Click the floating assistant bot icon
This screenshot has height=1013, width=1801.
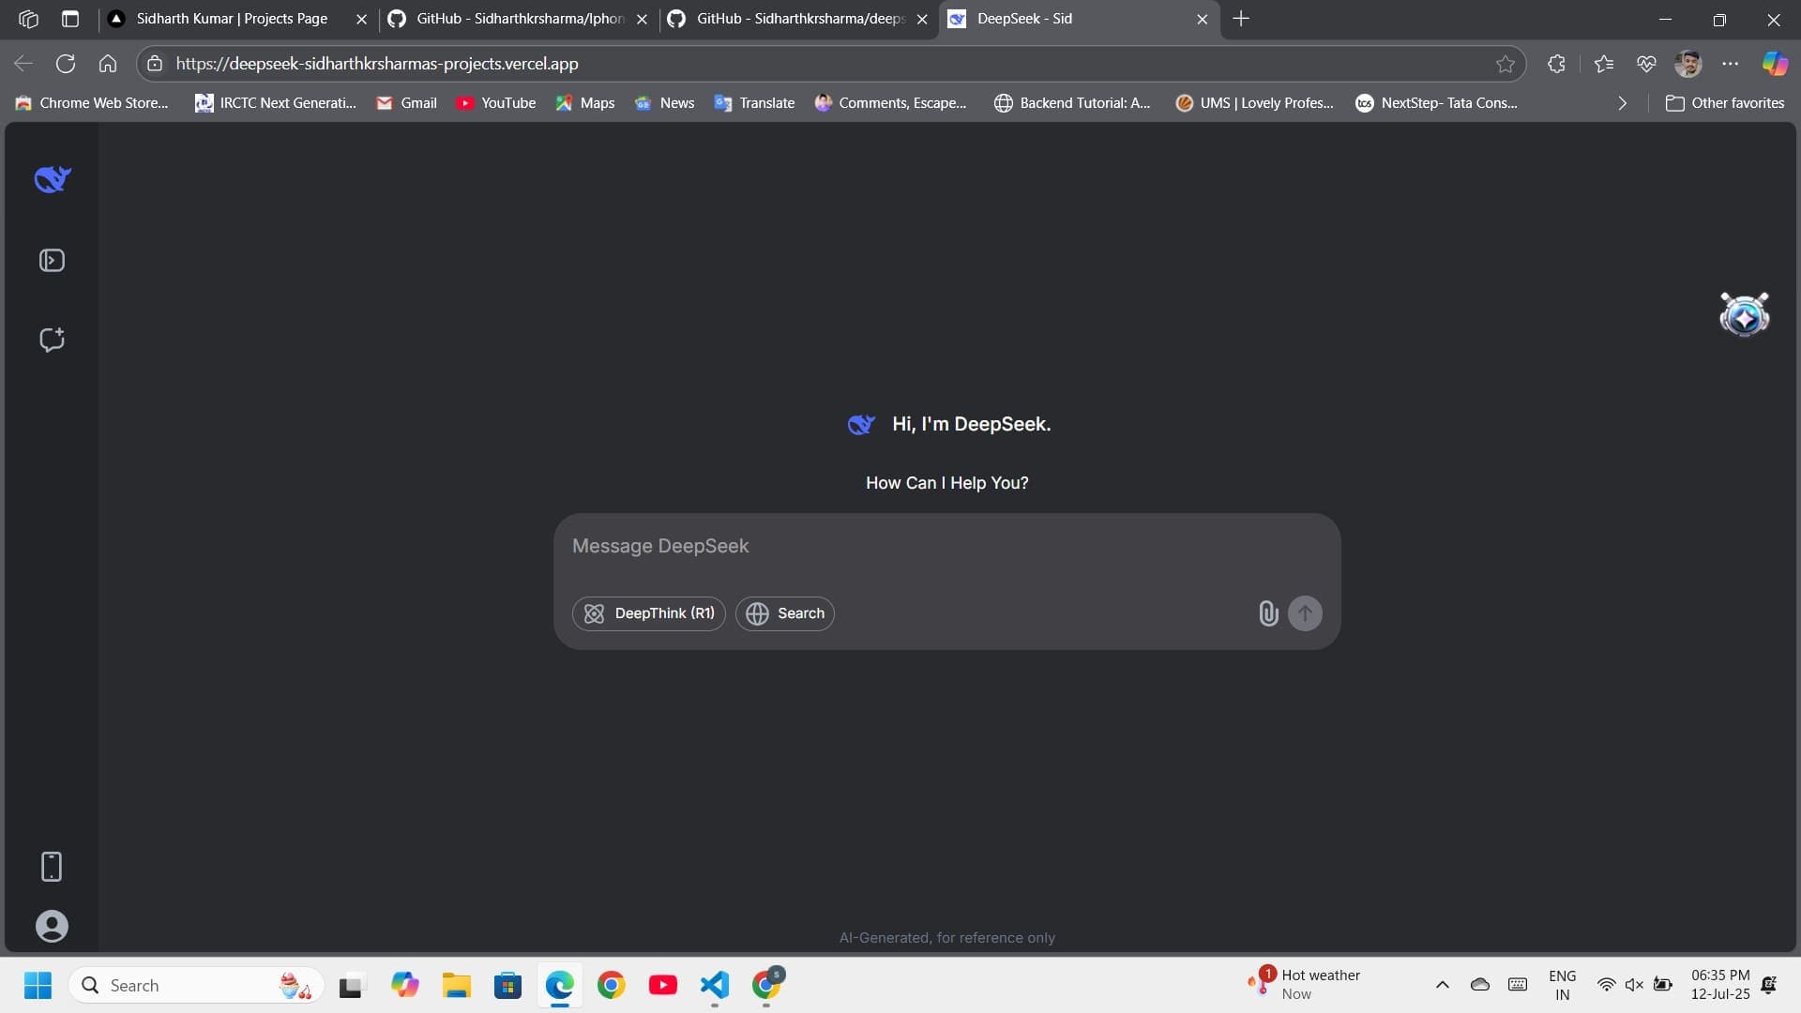click(1744, 314)
